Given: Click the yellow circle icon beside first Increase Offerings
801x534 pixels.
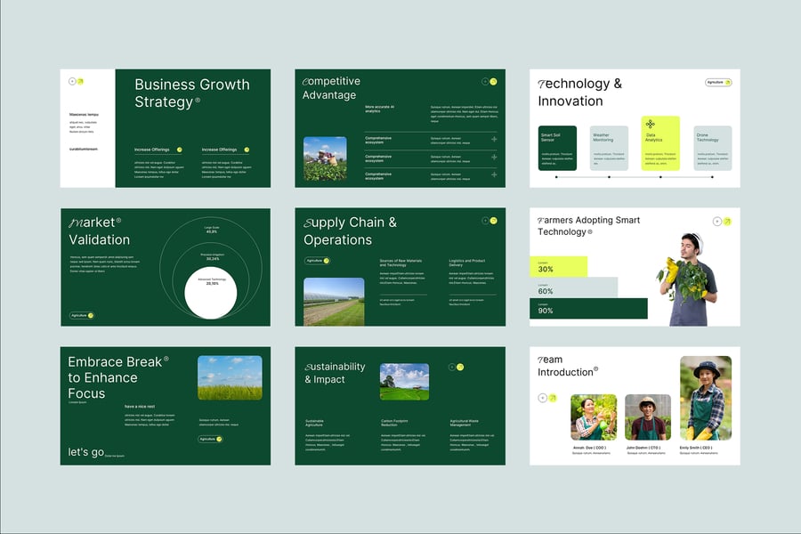Looking at the screenshot, I should [179, 150].
